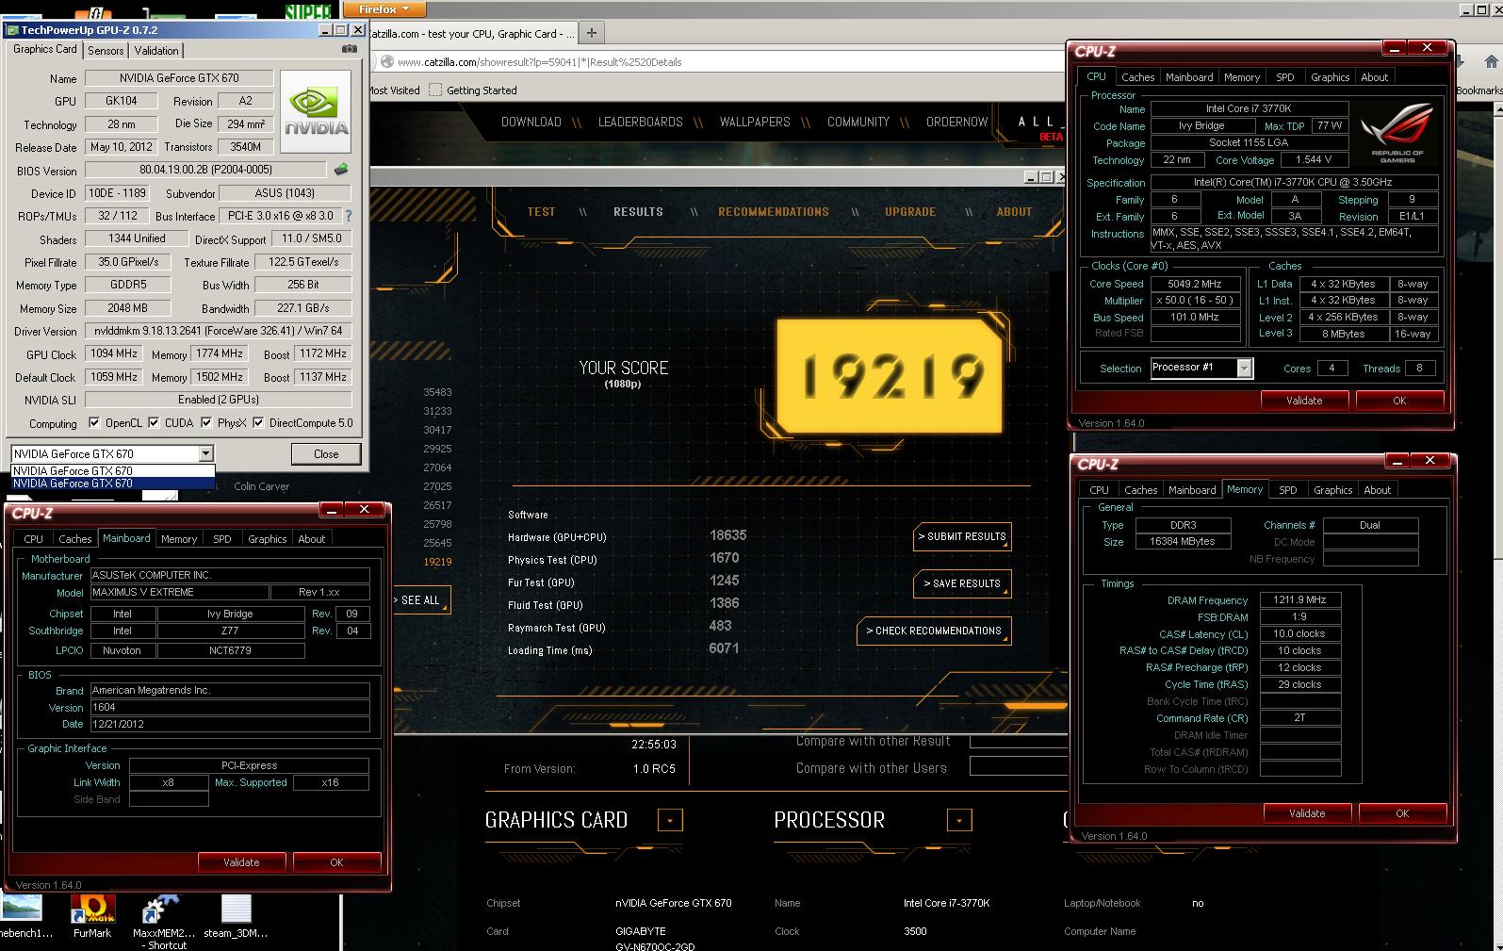Toggle the DirectCompute 5.0 checkbox

tap(258, 423)
